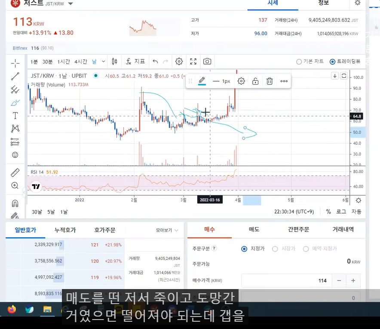
Task: Toggle auto (자동) scale
Action: [x=356, y=212]
